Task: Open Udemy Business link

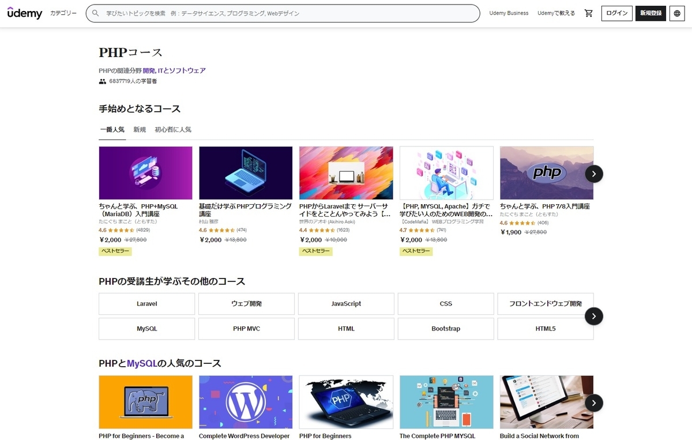Action: pos(509,13)
